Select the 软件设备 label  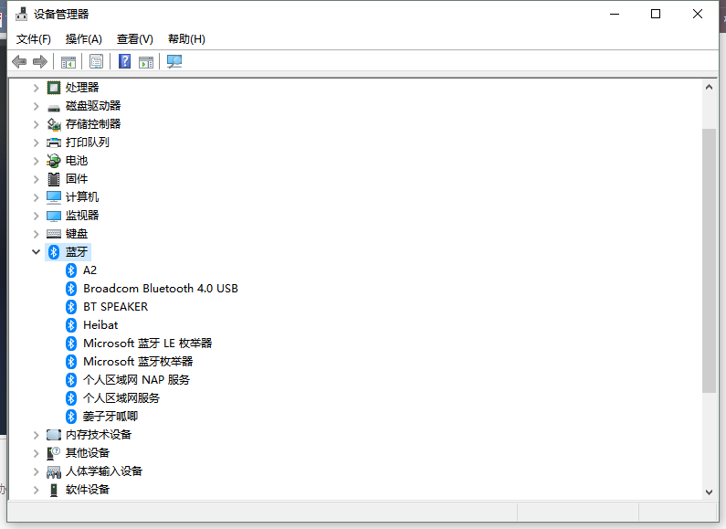tap(88, 490)
